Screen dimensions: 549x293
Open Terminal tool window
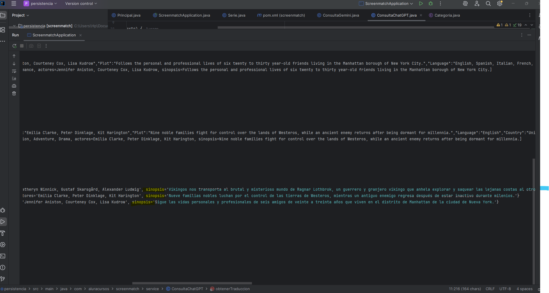[3, 256]
